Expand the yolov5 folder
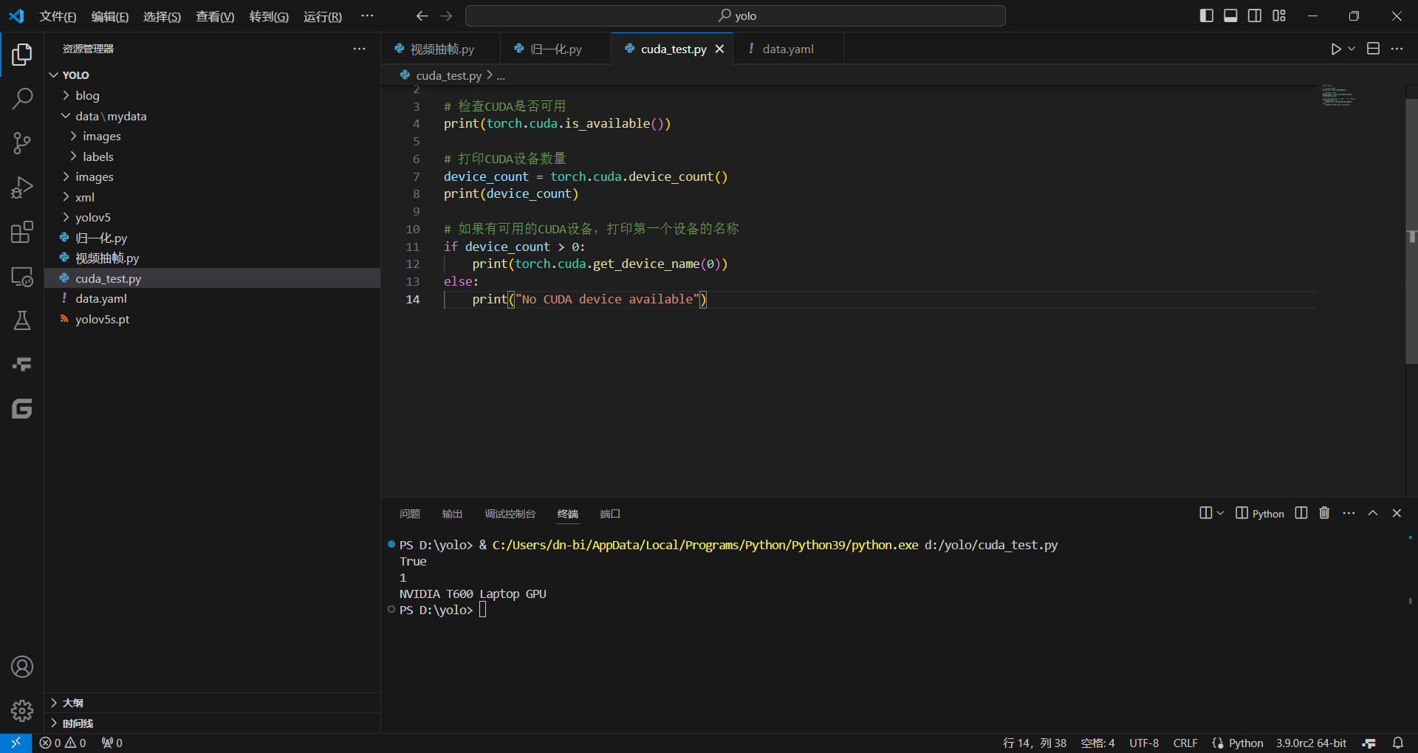1418x753 pixels. tap(66, 217)
